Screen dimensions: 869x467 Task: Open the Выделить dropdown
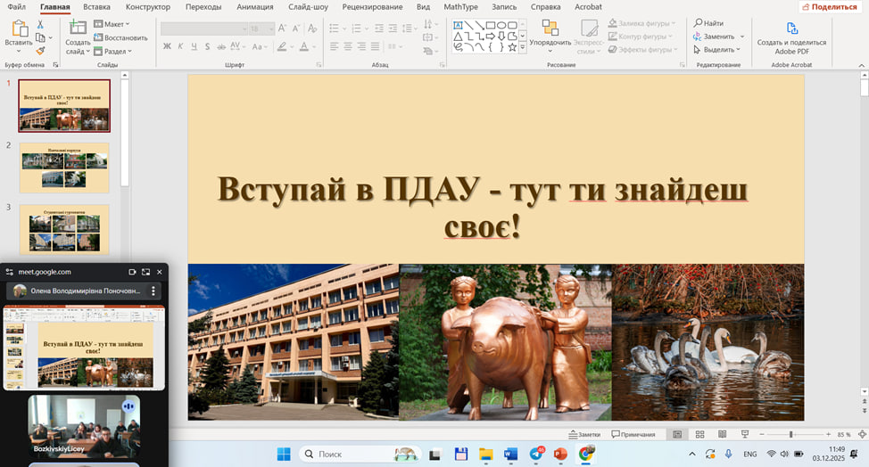coord(719,50)
